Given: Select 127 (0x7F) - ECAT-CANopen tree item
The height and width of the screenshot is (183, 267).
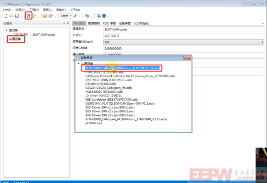Looking at the screenshot, I should [34, 35].
